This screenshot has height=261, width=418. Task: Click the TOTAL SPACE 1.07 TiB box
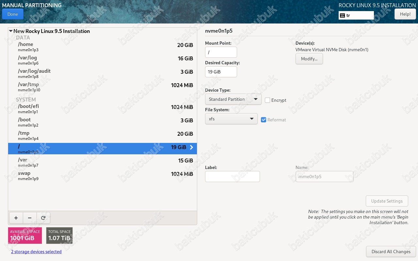click(x=59, y=236)
